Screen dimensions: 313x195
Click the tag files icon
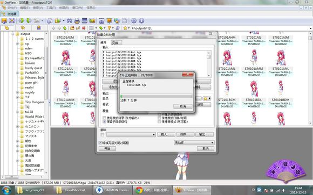pyautogui.click(x=101, y=28)
